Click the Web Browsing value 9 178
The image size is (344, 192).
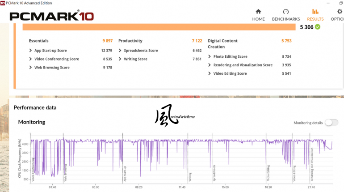(108, 68)
